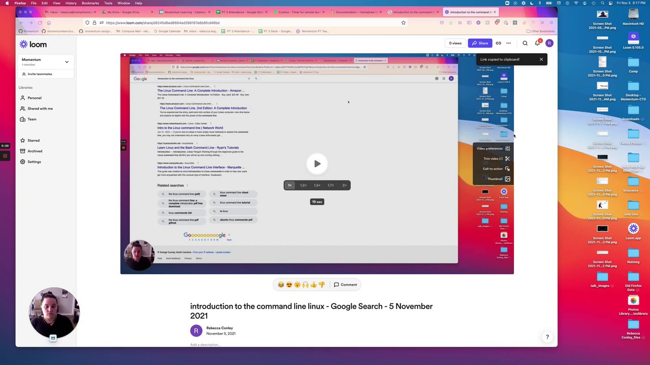Click Invite teammates

coord(37,74)
